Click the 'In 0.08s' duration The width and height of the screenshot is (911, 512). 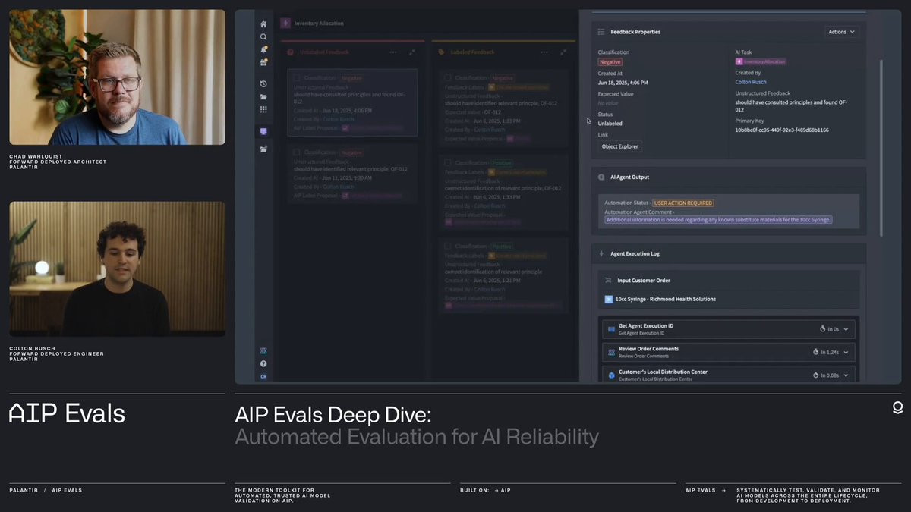coord(829,375)
